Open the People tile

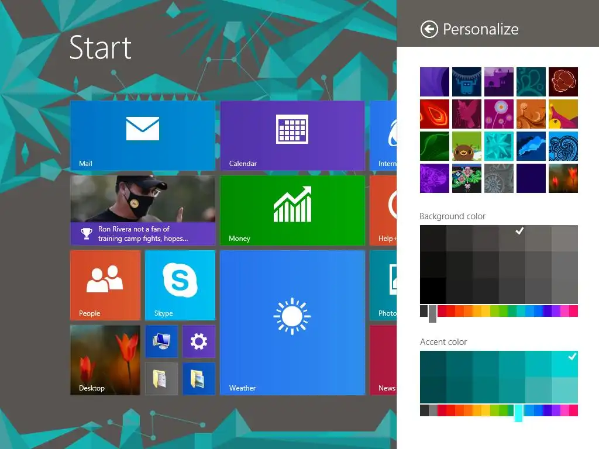[105, 285]
